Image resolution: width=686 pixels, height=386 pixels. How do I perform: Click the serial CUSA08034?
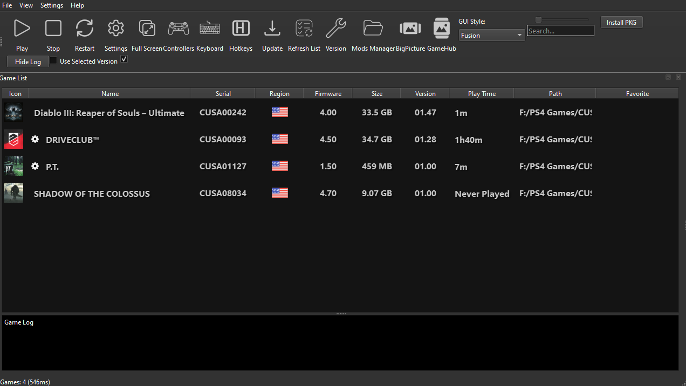(223, 194)
